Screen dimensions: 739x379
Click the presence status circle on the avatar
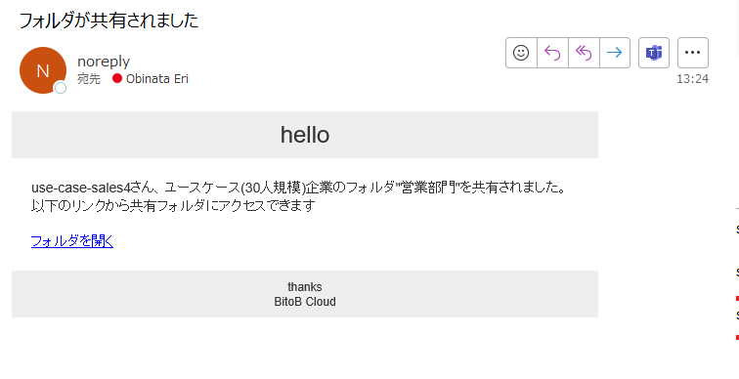pyautogui.click(x=61, y=88)
